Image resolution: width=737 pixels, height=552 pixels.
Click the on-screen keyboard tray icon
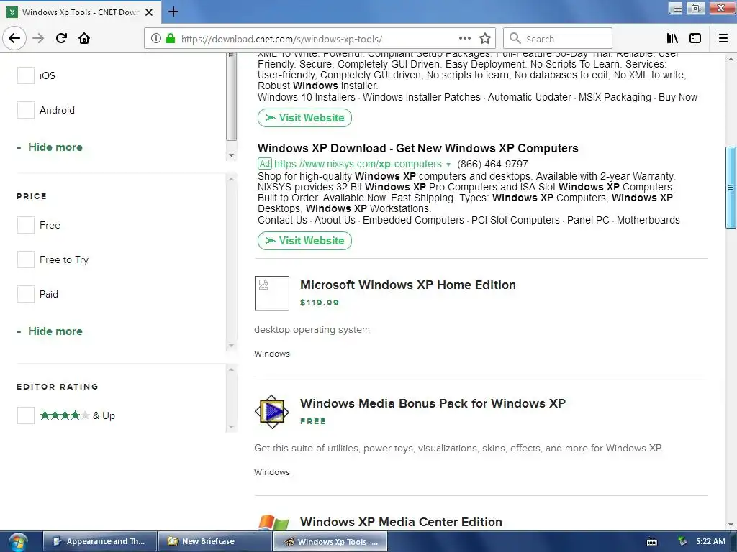coord(652,542)
